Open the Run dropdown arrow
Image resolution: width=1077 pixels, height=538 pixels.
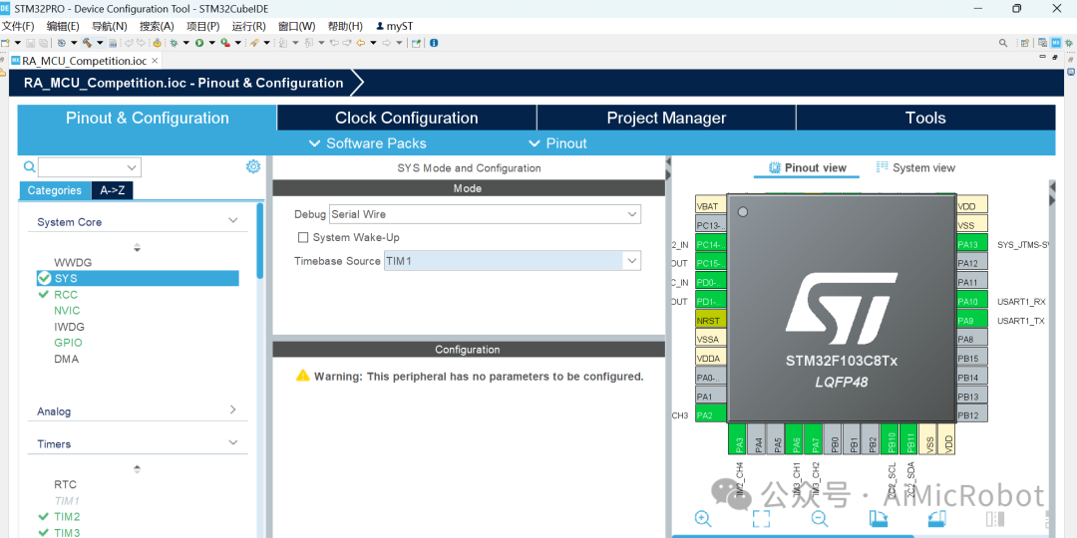(x=211, y=43)
